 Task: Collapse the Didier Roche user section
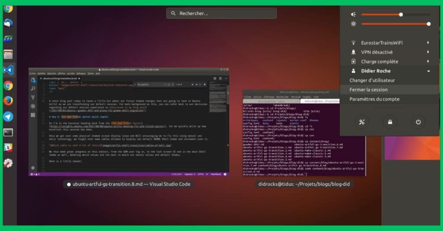390,71
